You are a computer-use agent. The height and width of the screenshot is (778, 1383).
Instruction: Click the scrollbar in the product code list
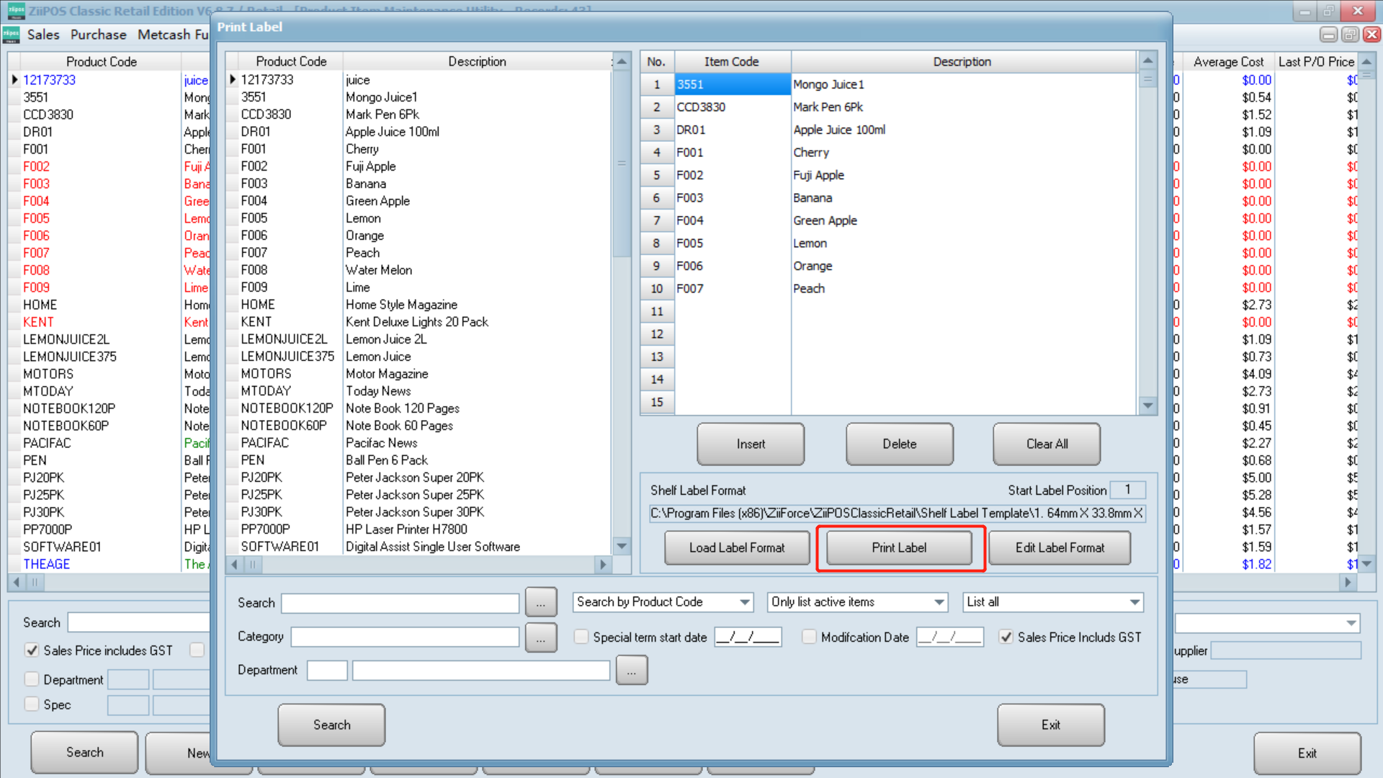(621, 164)
